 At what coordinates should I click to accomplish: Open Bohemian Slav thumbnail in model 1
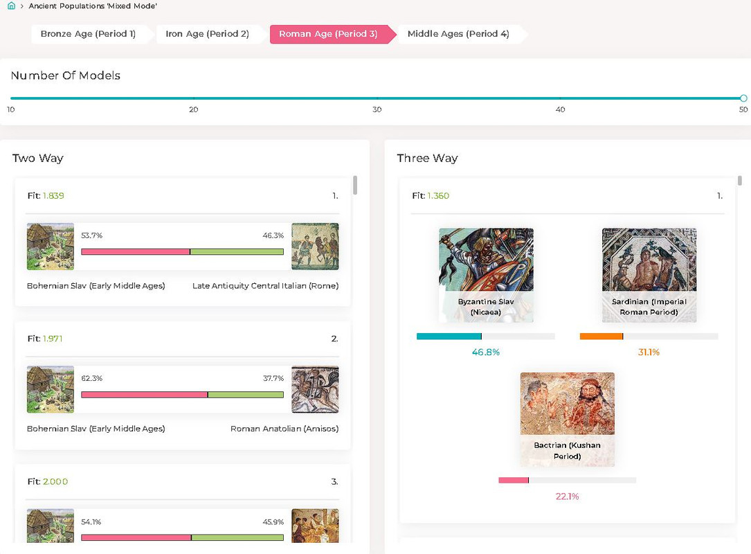coord(51,247)
